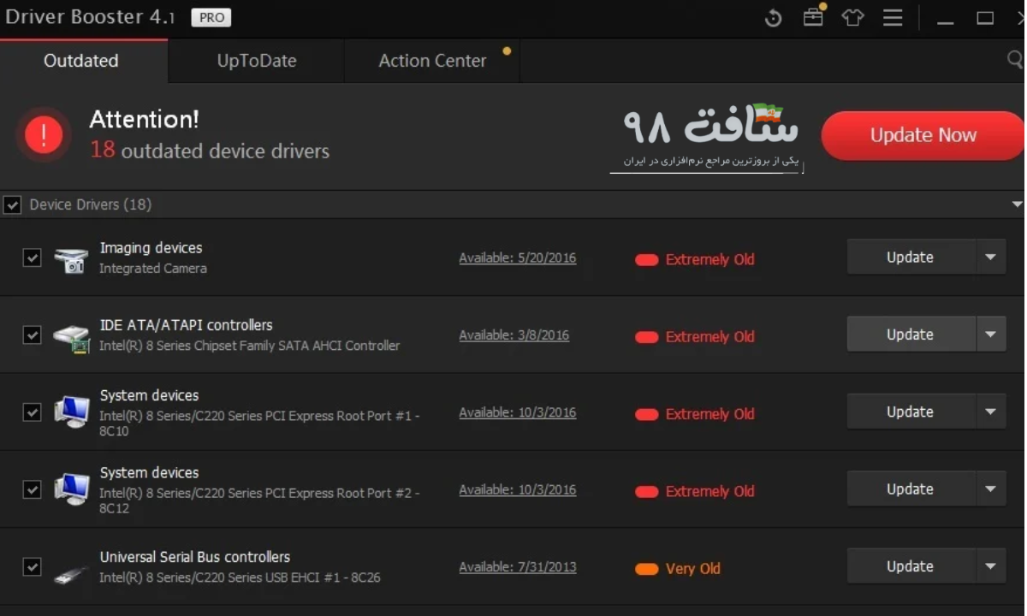Screen dimensions: 1027x616
Task: Uncheck Root Port #2 System devices checkbox
Action: pyautogui.click(x=32, y=489)
